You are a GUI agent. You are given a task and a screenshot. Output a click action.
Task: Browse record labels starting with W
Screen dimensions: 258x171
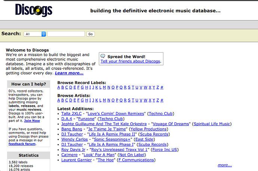click(145, 87)
